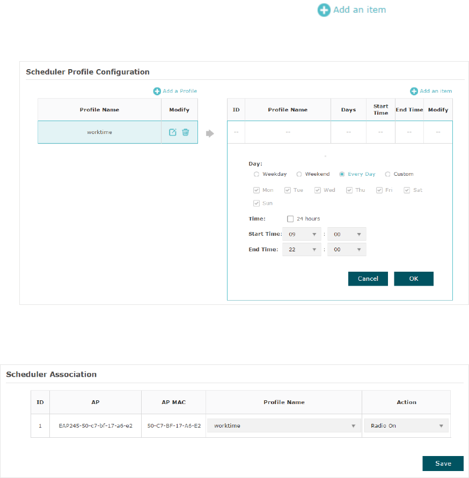Click the small Add an item link text
Image resolution: width=469 pixels, height=478 pixels.
(436, 91)
